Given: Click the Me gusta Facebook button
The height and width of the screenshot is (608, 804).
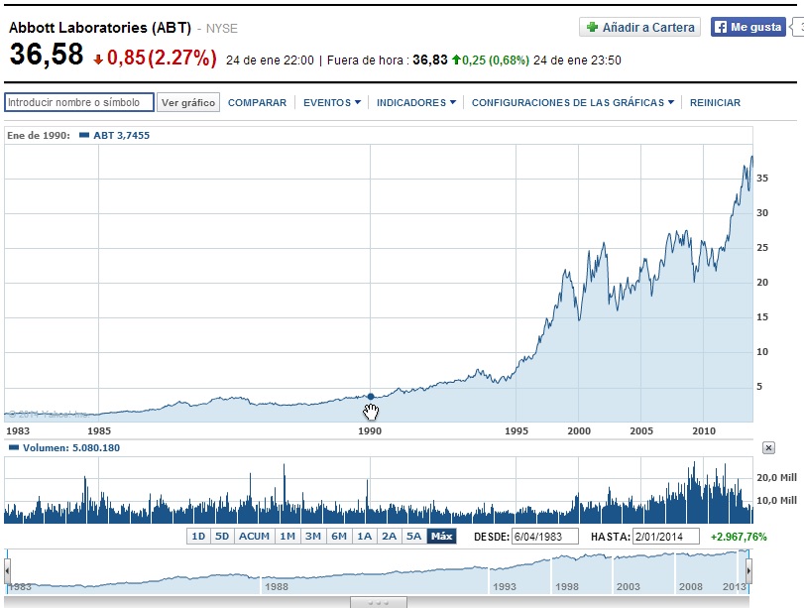Looking at the screenshot, I should click(748, 27).
